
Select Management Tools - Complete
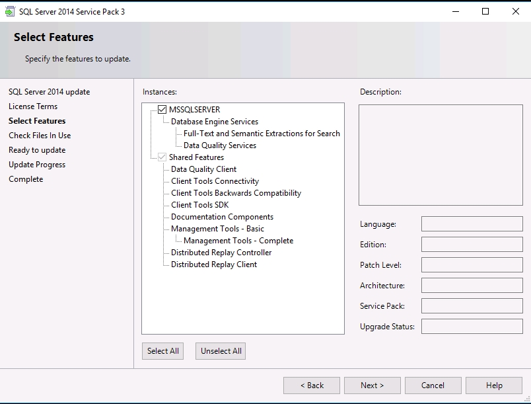tap(238, 241)
